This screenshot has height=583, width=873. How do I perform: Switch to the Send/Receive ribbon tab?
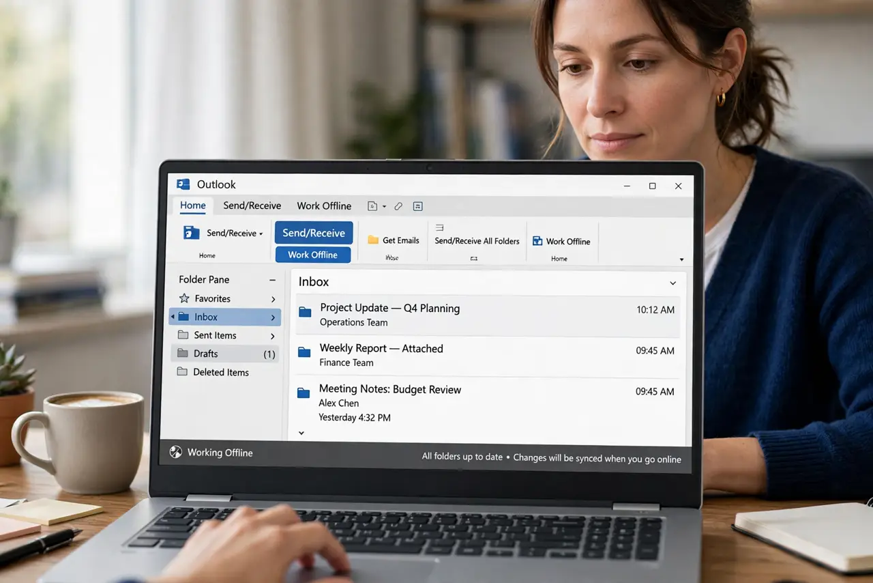(x=252, y=205)
